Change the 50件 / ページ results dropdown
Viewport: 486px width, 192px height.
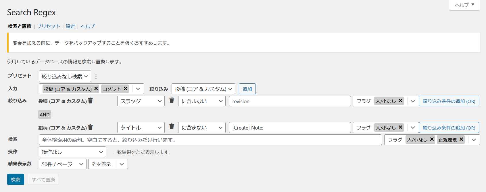pos(62,164)
